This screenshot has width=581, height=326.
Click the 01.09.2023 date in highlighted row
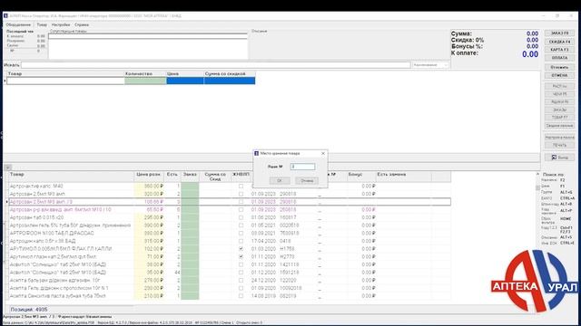(x=263, y=202)
